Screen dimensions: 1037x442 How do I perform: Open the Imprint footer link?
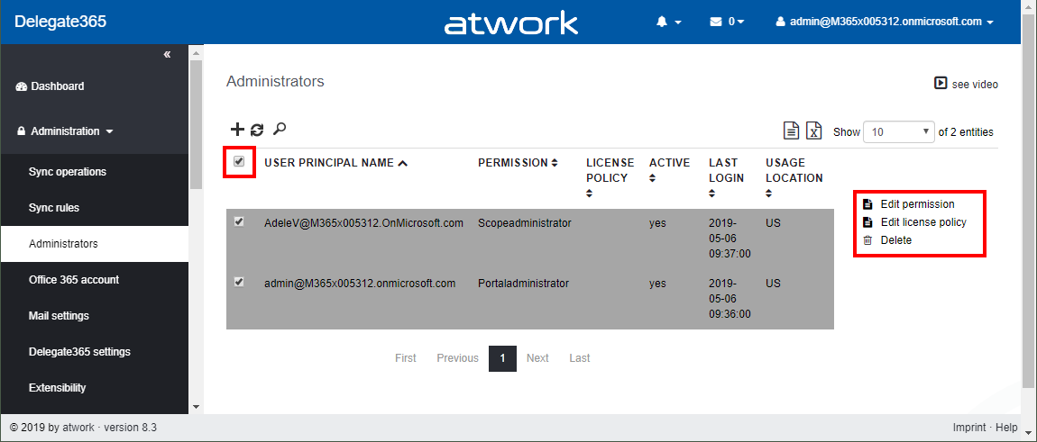[x=968, y=428]
